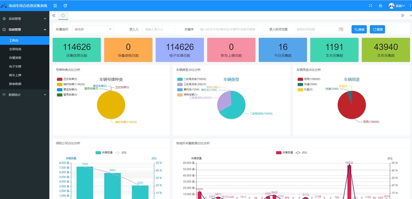Click the 搜索 search button
Viewport: 412px width, 199px height.
pyautogui.click(x=359, y=29)
